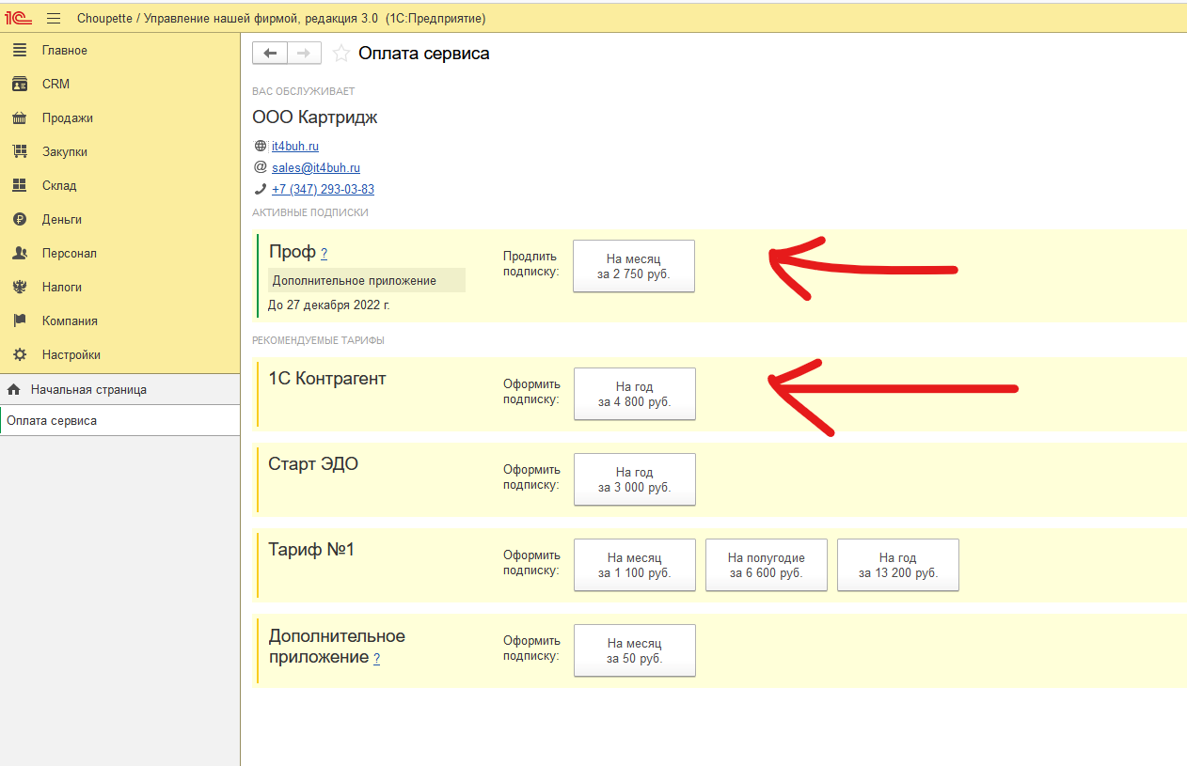Switch to Начальная страница tab
The image size is (1187, 766).
coord(88,389)
